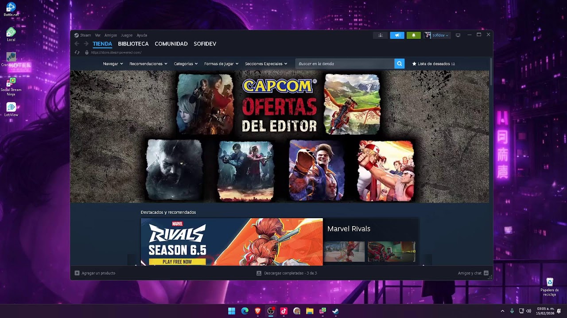This screenshot has height=318, width=567.
Task: Click the microphone icon in system tray
Action: [x=512, y=311]
